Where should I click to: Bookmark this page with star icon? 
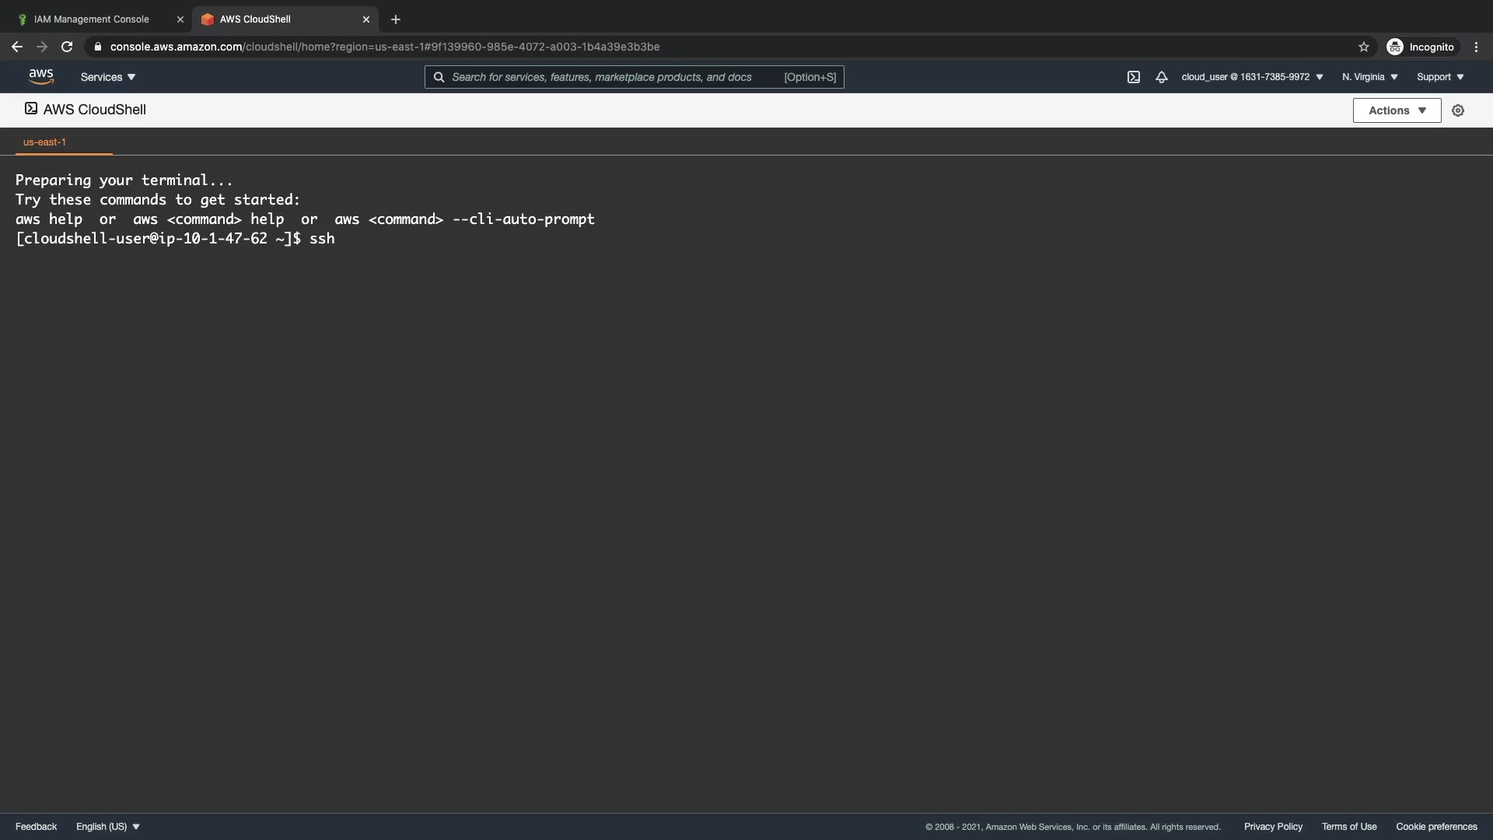[1363, 47]
